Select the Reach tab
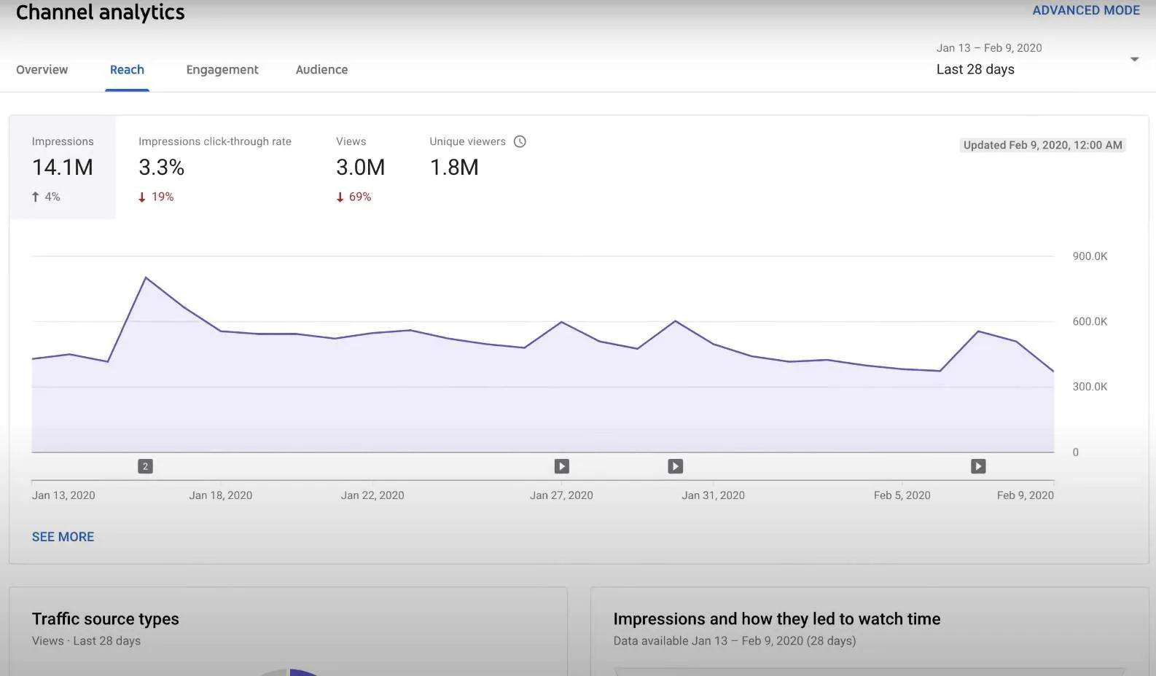 127,69
